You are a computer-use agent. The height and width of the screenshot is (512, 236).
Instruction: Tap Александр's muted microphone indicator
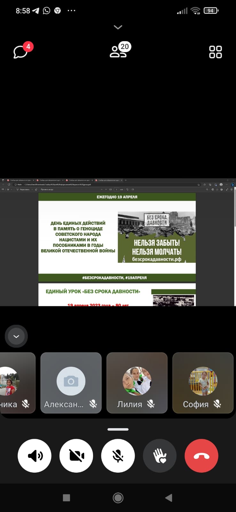tap(93, 404)
